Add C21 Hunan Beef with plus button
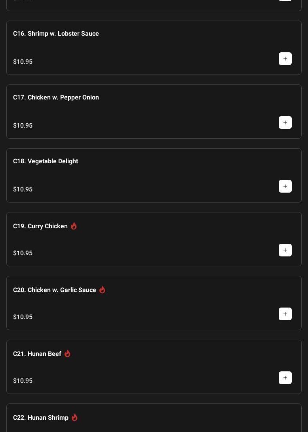Viewport: 308px width, 432px height. click(285, 378)
